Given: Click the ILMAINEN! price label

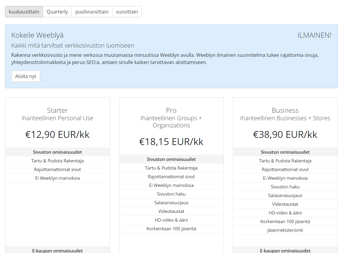Looking at the screenshot, I should click(x=314, y=35).
